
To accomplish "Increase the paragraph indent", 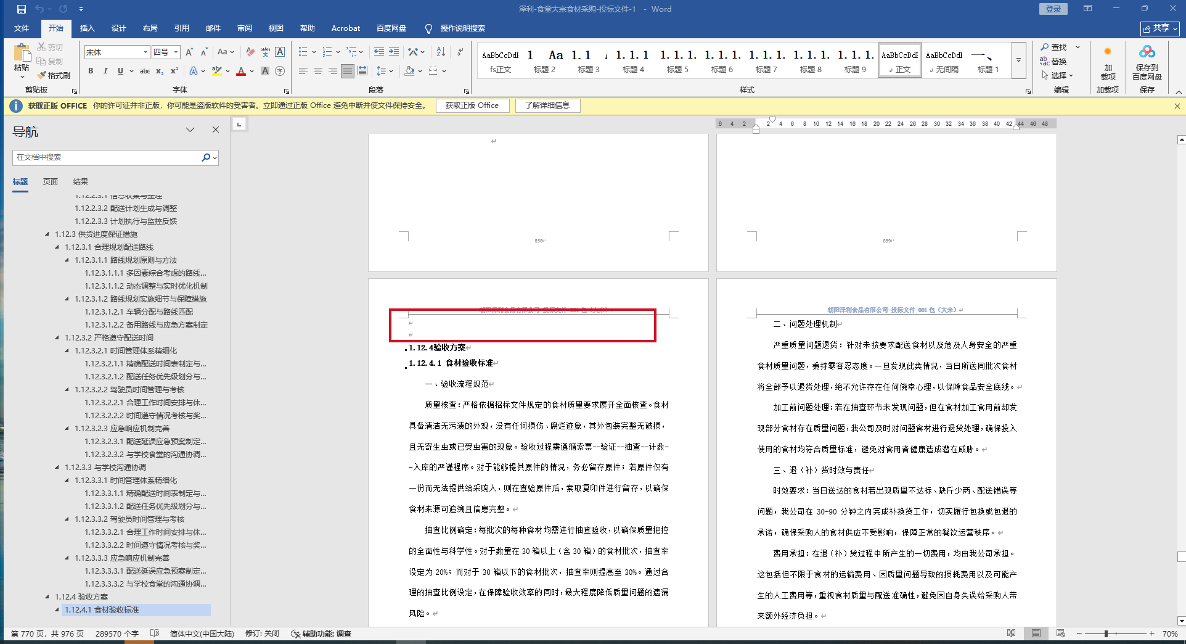I will click(x=394, y=52).
